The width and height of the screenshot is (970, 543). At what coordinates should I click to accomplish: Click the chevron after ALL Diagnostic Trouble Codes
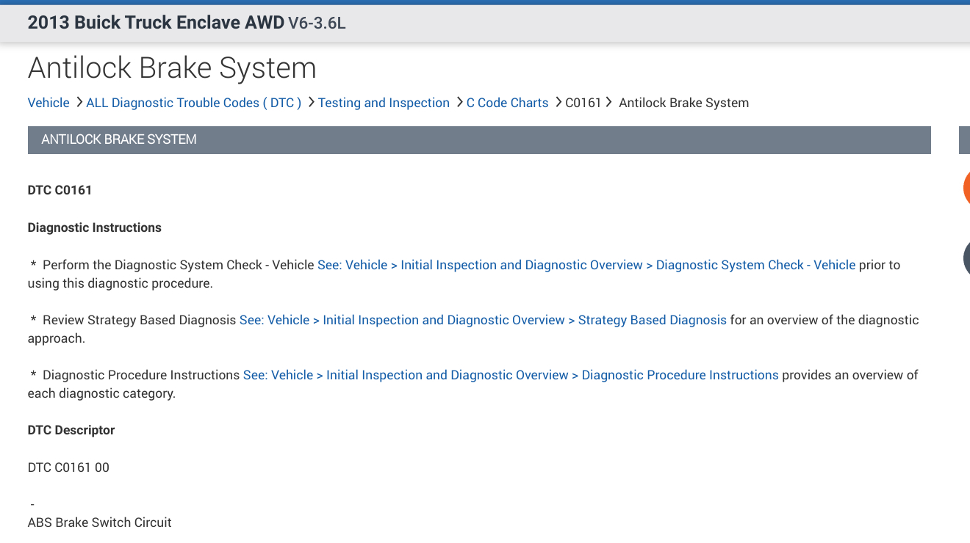point(311,103)
